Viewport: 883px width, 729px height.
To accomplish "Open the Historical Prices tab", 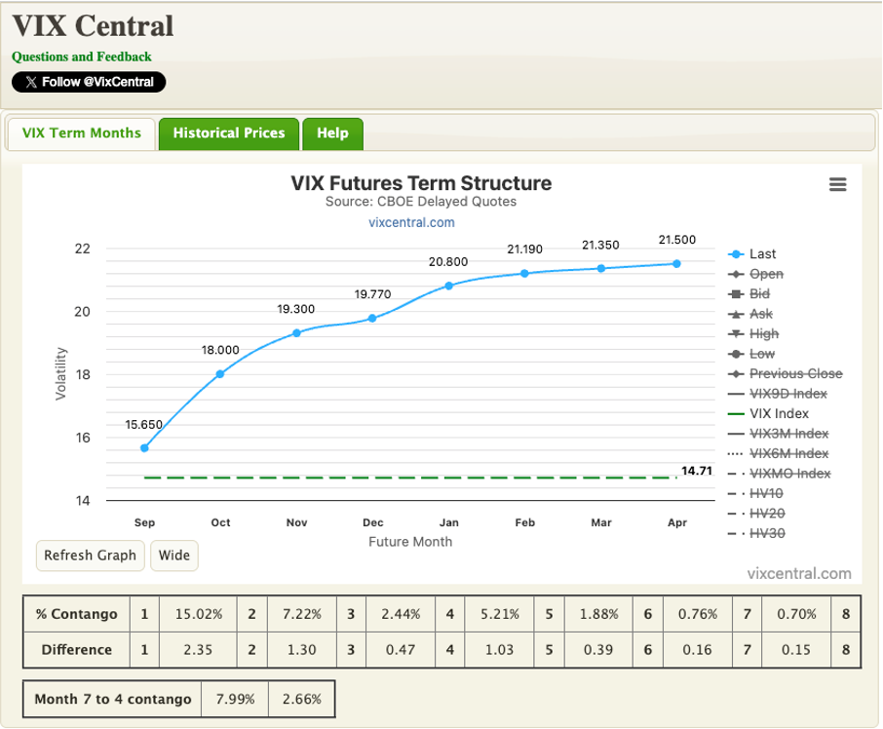I will (229, 134).
